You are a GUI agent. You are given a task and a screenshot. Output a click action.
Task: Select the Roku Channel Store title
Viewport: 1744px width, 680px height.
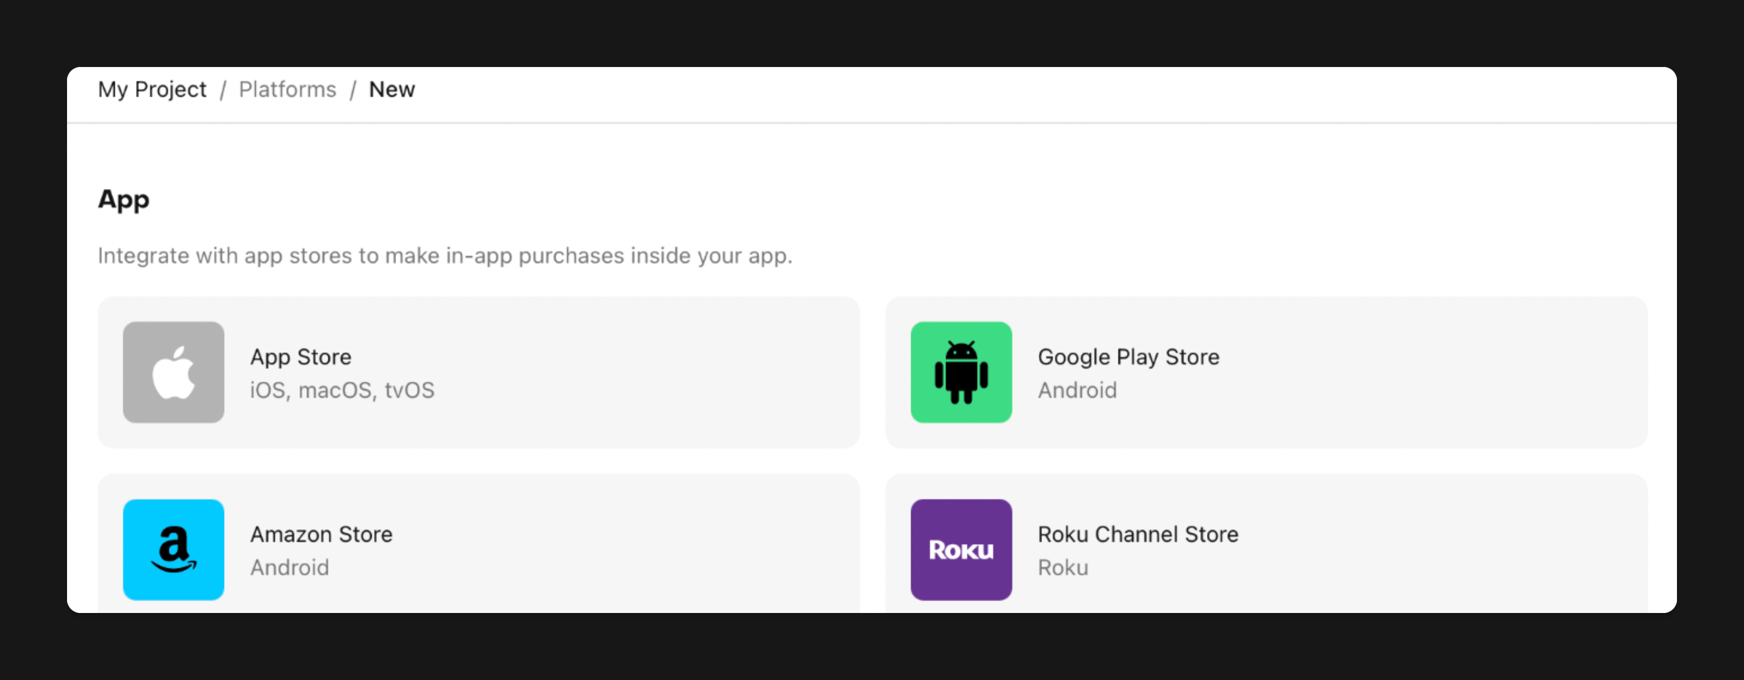pos(1138,534)
